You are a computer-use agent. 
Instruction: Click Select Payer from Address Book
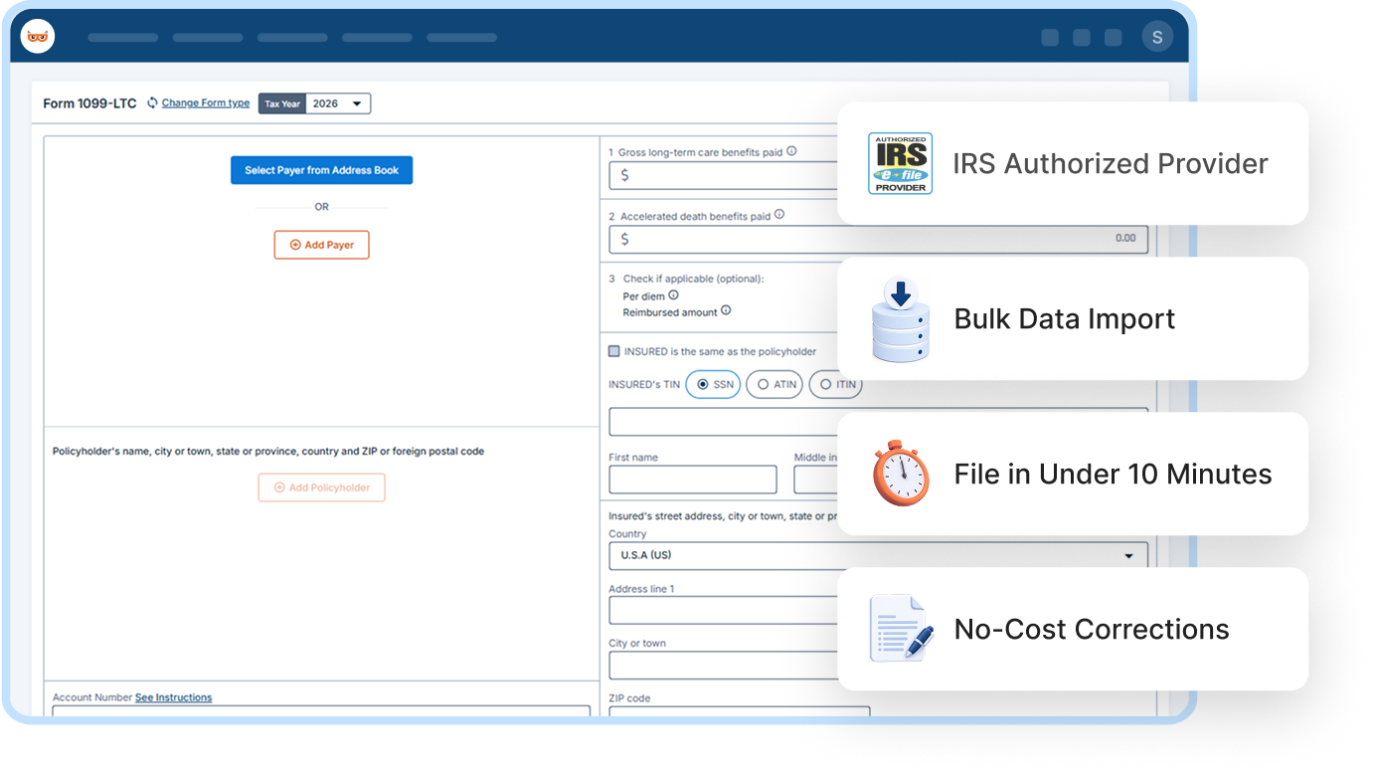321,170
